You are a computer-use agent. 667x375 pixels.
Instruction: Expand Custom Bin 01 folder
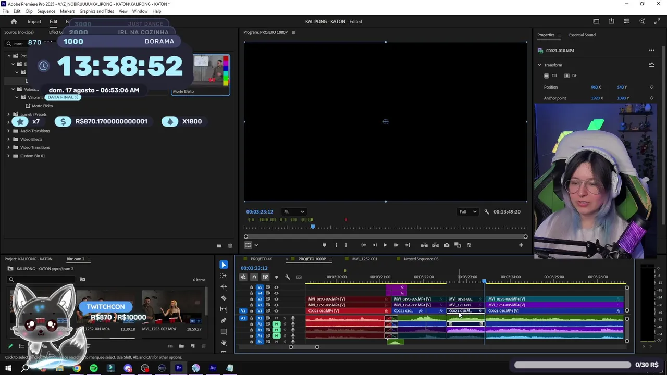click(x=8, y=156)
